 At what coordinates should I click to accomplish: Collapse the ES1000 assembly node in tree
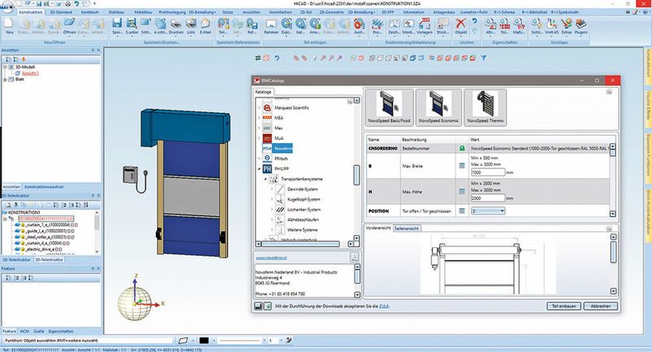coord(5,219)
